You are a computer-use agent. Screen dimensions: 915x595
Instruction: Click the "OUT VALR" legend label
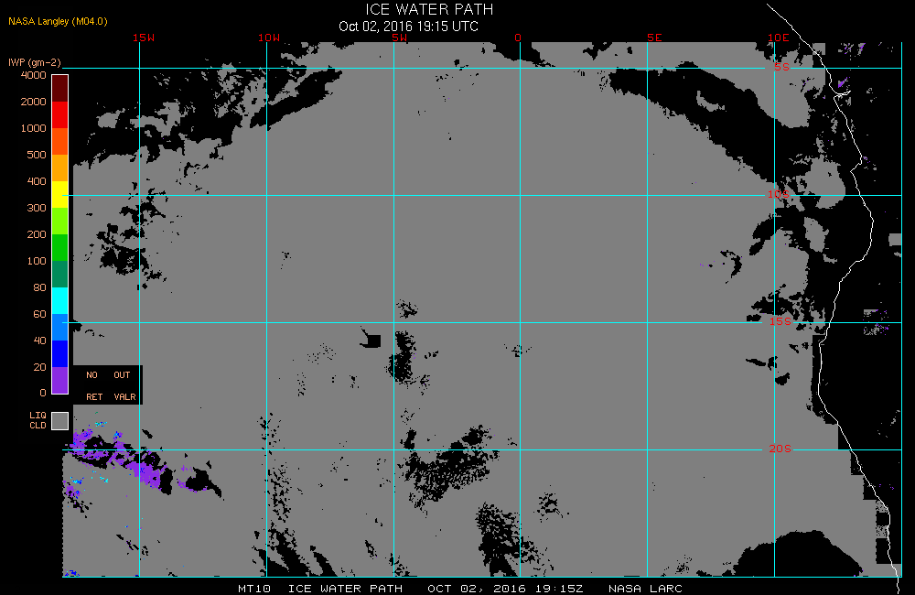click(124, 386)
